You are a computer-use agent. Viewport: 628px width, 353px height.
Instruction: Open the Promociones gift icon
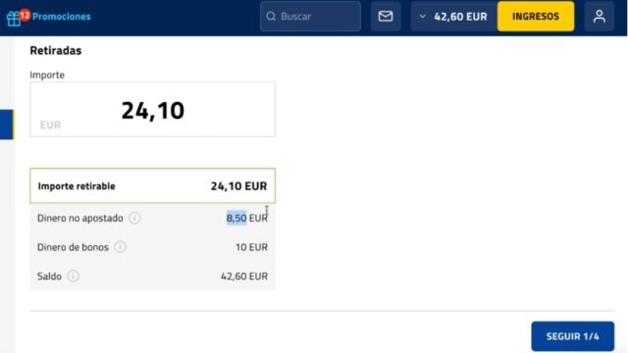click(x=13, y=19)
